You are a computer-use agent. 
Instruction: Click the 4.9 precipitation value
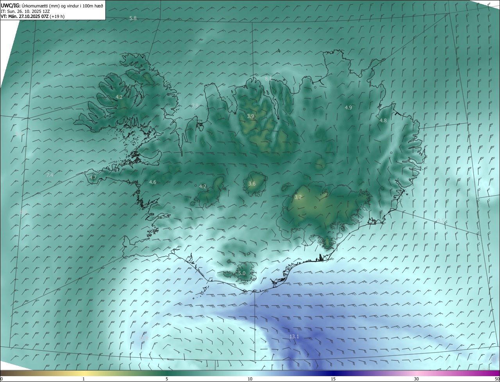tap(348, 107)
